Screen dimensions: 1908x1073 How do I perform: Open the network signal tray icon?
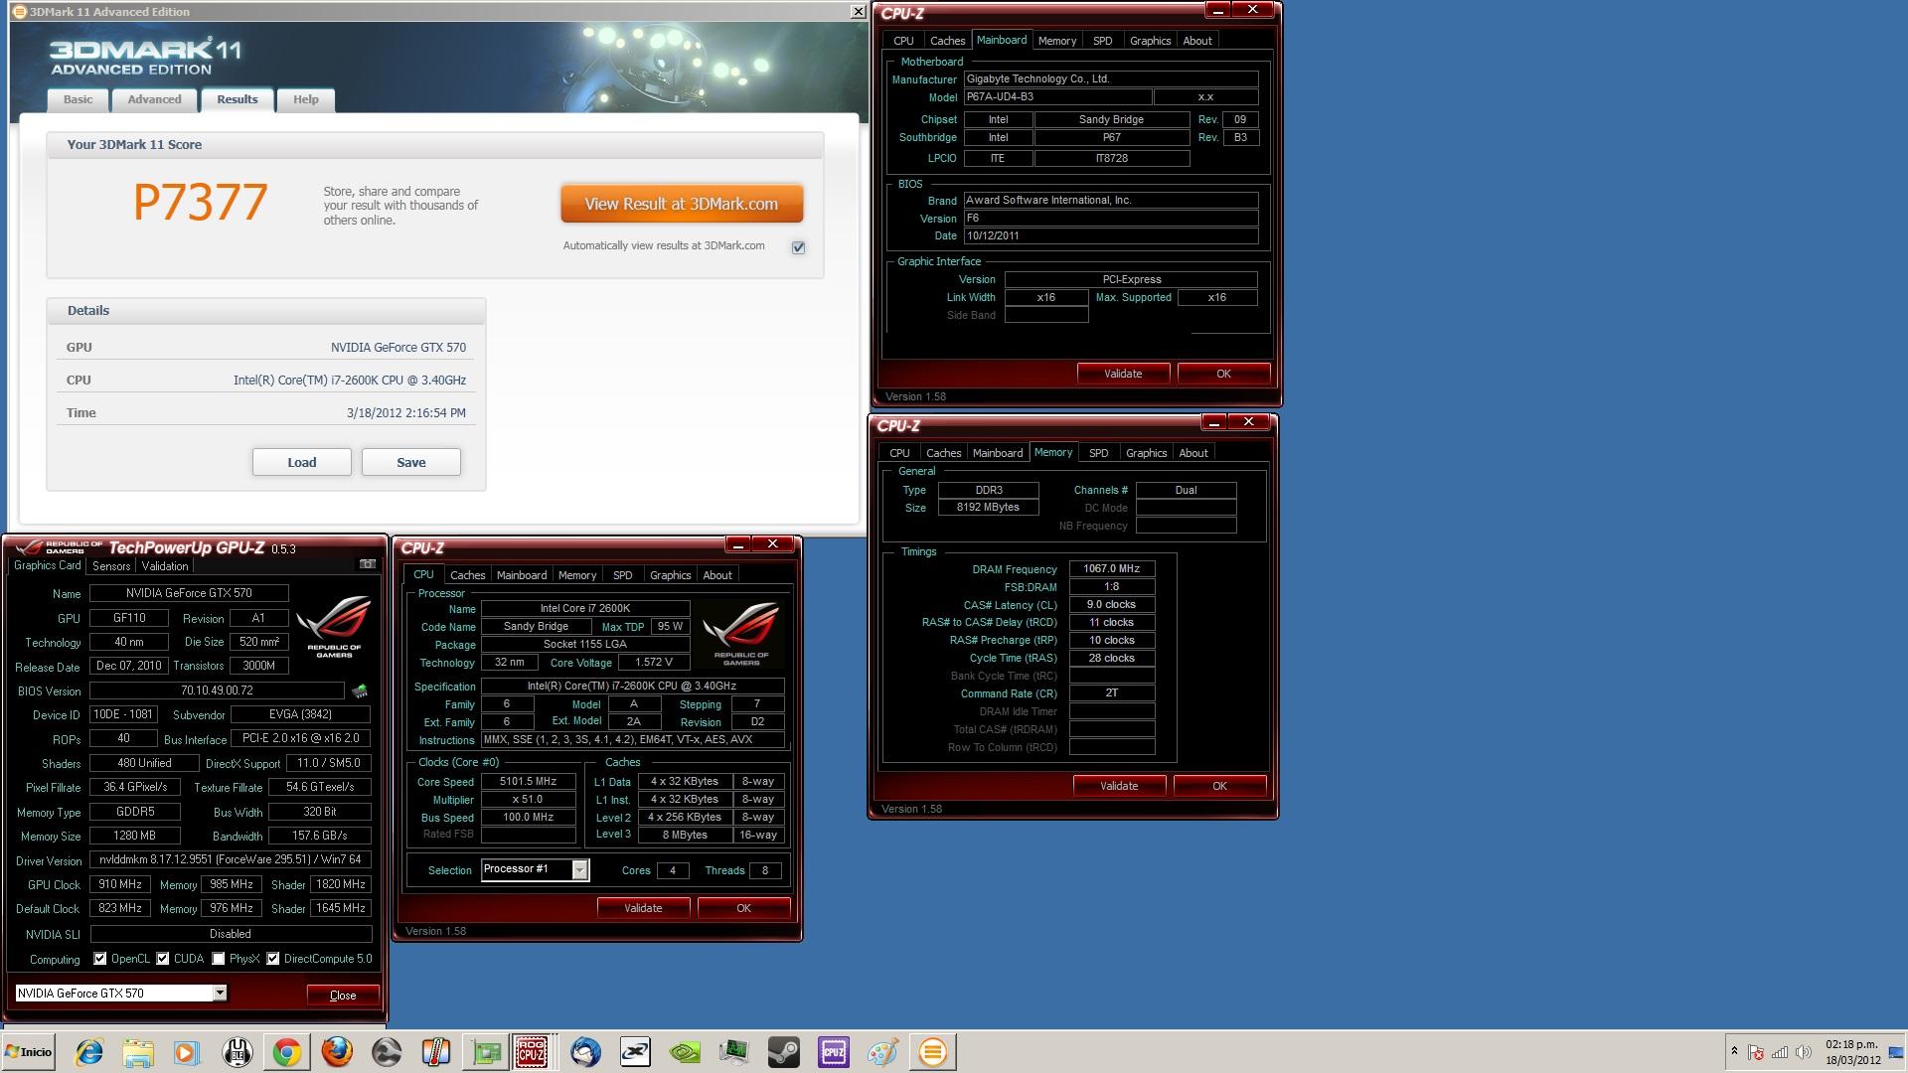pyautogui.click(x=1780, y=1052)
